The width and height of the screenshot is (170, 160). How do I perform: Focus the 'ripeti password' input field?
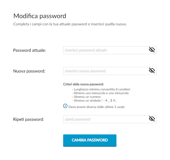(x=110, y=119)
